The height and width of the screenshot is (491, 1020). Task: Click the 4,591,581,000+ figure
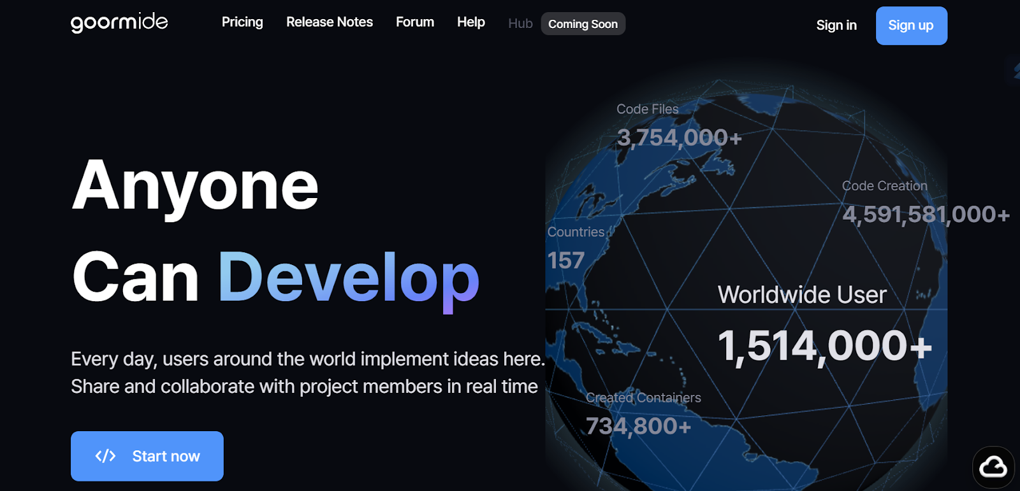click(x=926, y=215)
